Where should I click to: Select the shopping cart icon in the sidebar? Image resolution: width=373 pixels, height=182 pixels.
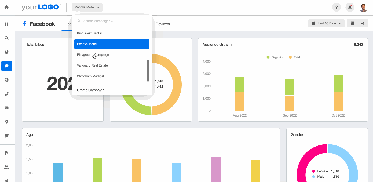pyautogui.click(x=6, y=136)
